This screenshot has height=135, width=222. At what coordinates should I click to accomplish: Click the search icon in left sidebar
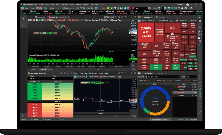pyautogui.click(x=23, y=25)
